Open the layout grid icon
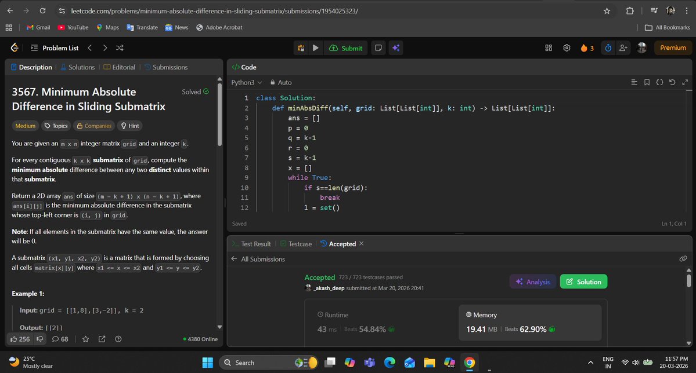Screen dimensions: 696x373 coord(549,48)
